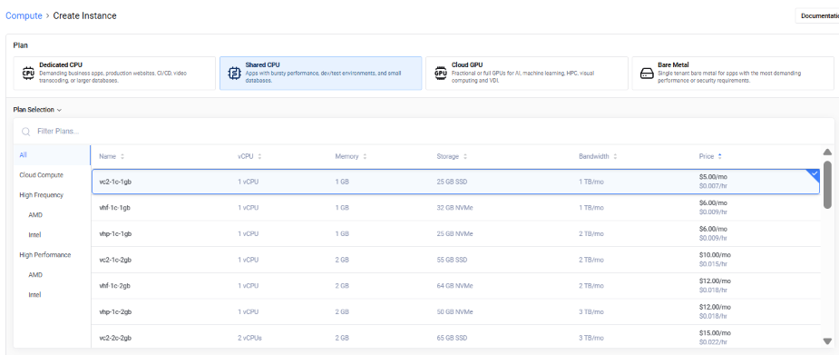
Task: Click the $5.00/mo price cell
Action: tap(713, 177)
